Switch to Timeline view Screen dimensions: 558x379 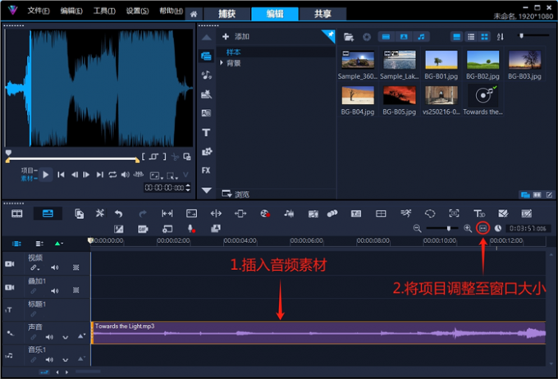click(48, 213)
